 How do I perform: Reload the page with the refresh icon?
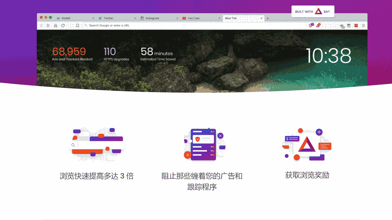coord(63,25)
